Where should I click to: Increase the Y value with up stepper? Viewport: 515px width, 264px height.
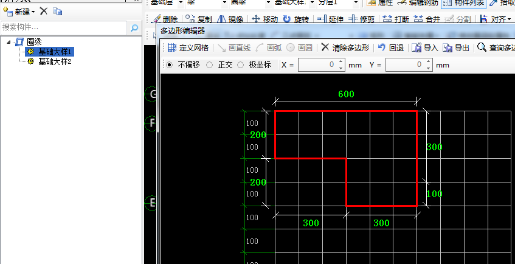click(428, 61)
